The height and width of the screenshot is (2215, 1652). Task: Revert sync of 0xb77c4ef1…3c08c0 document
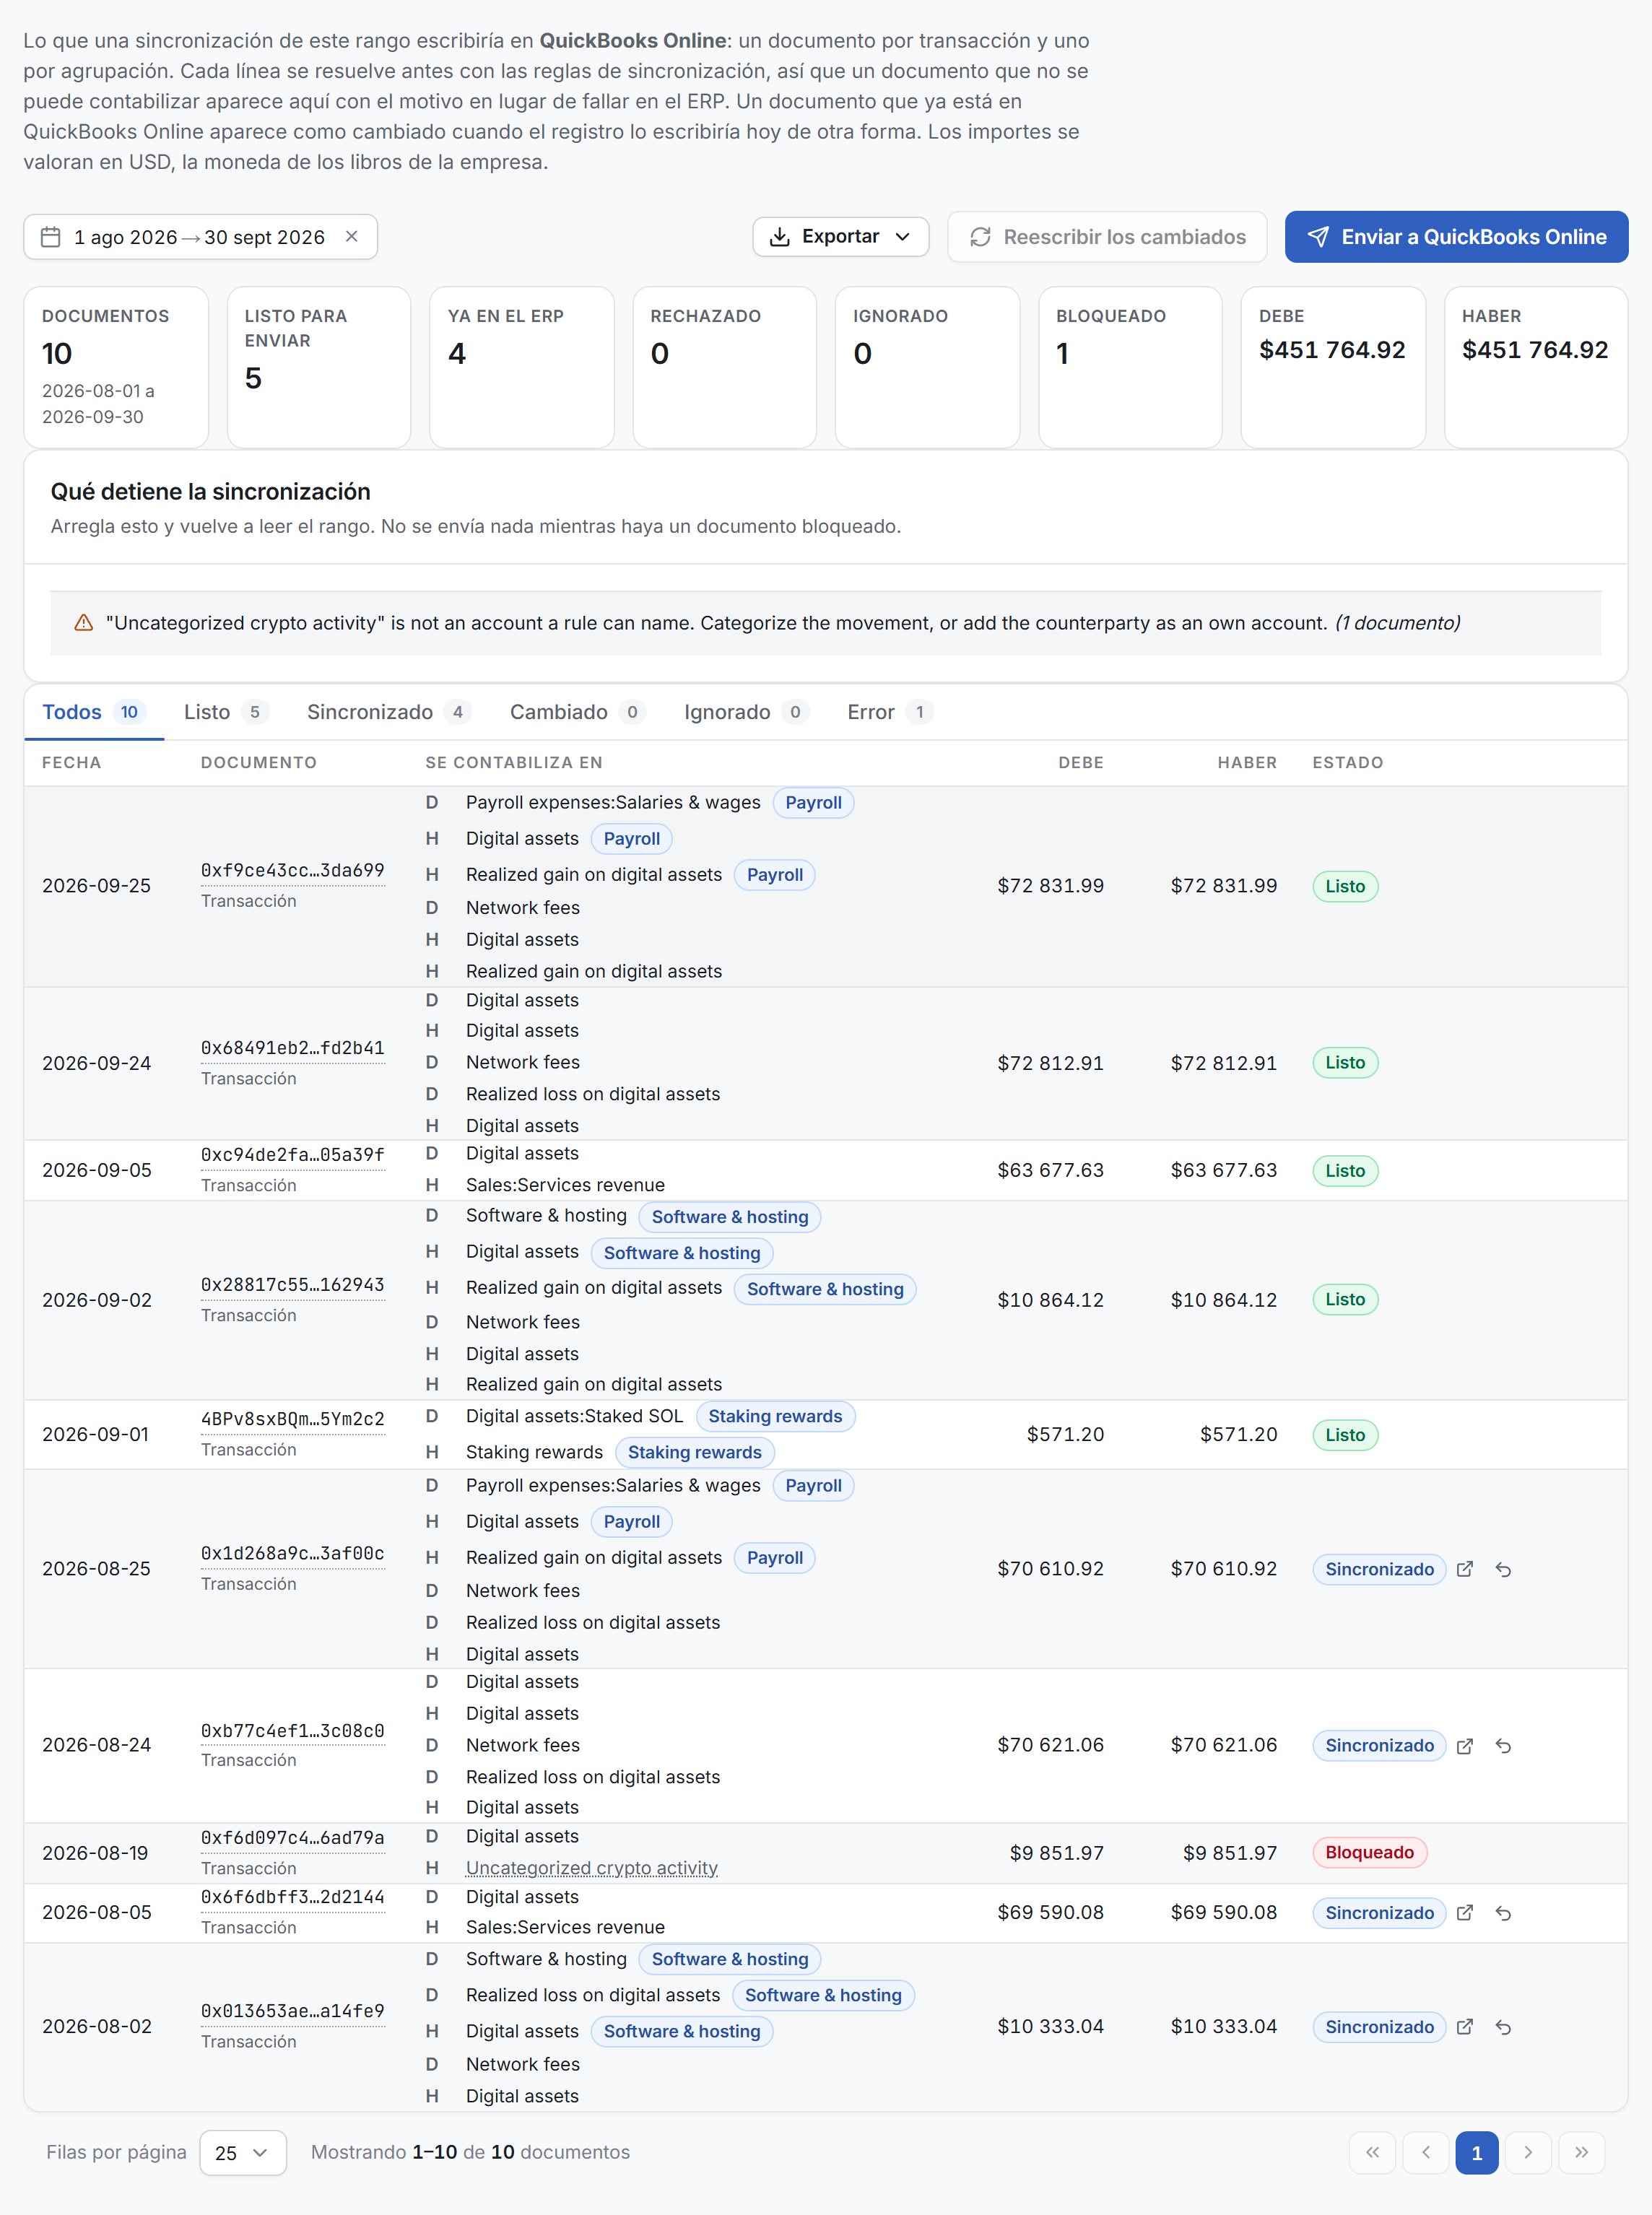pyautogui.click(x=1503, y=1746)
